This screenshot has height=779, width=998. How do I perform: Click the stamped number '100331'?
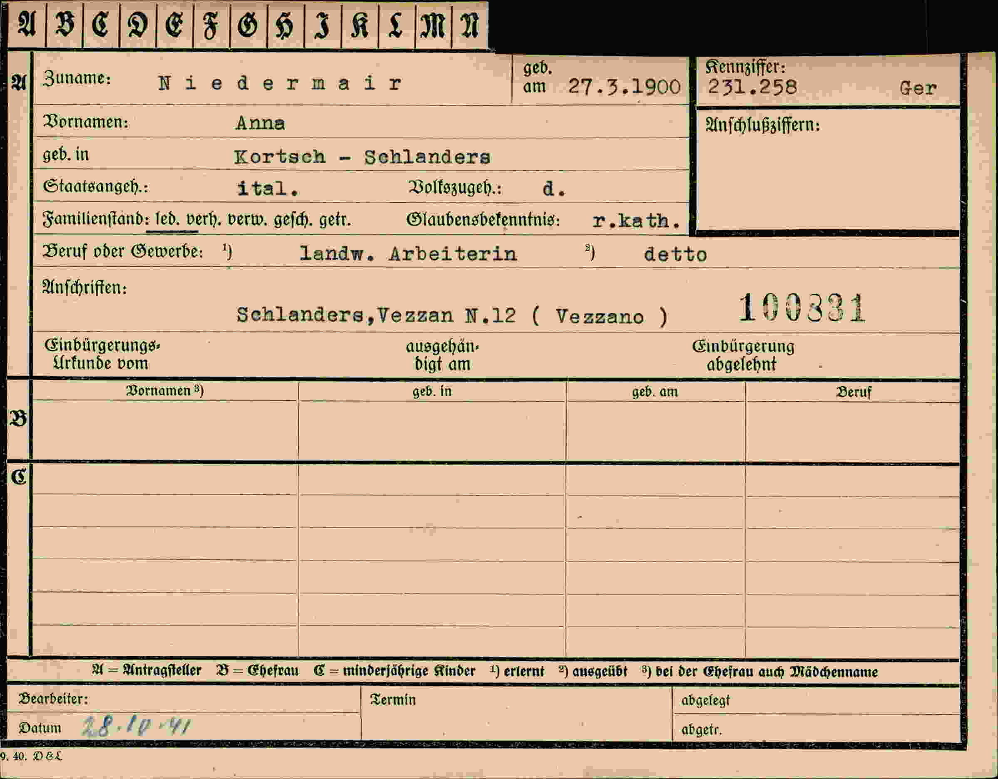[802, 308]
